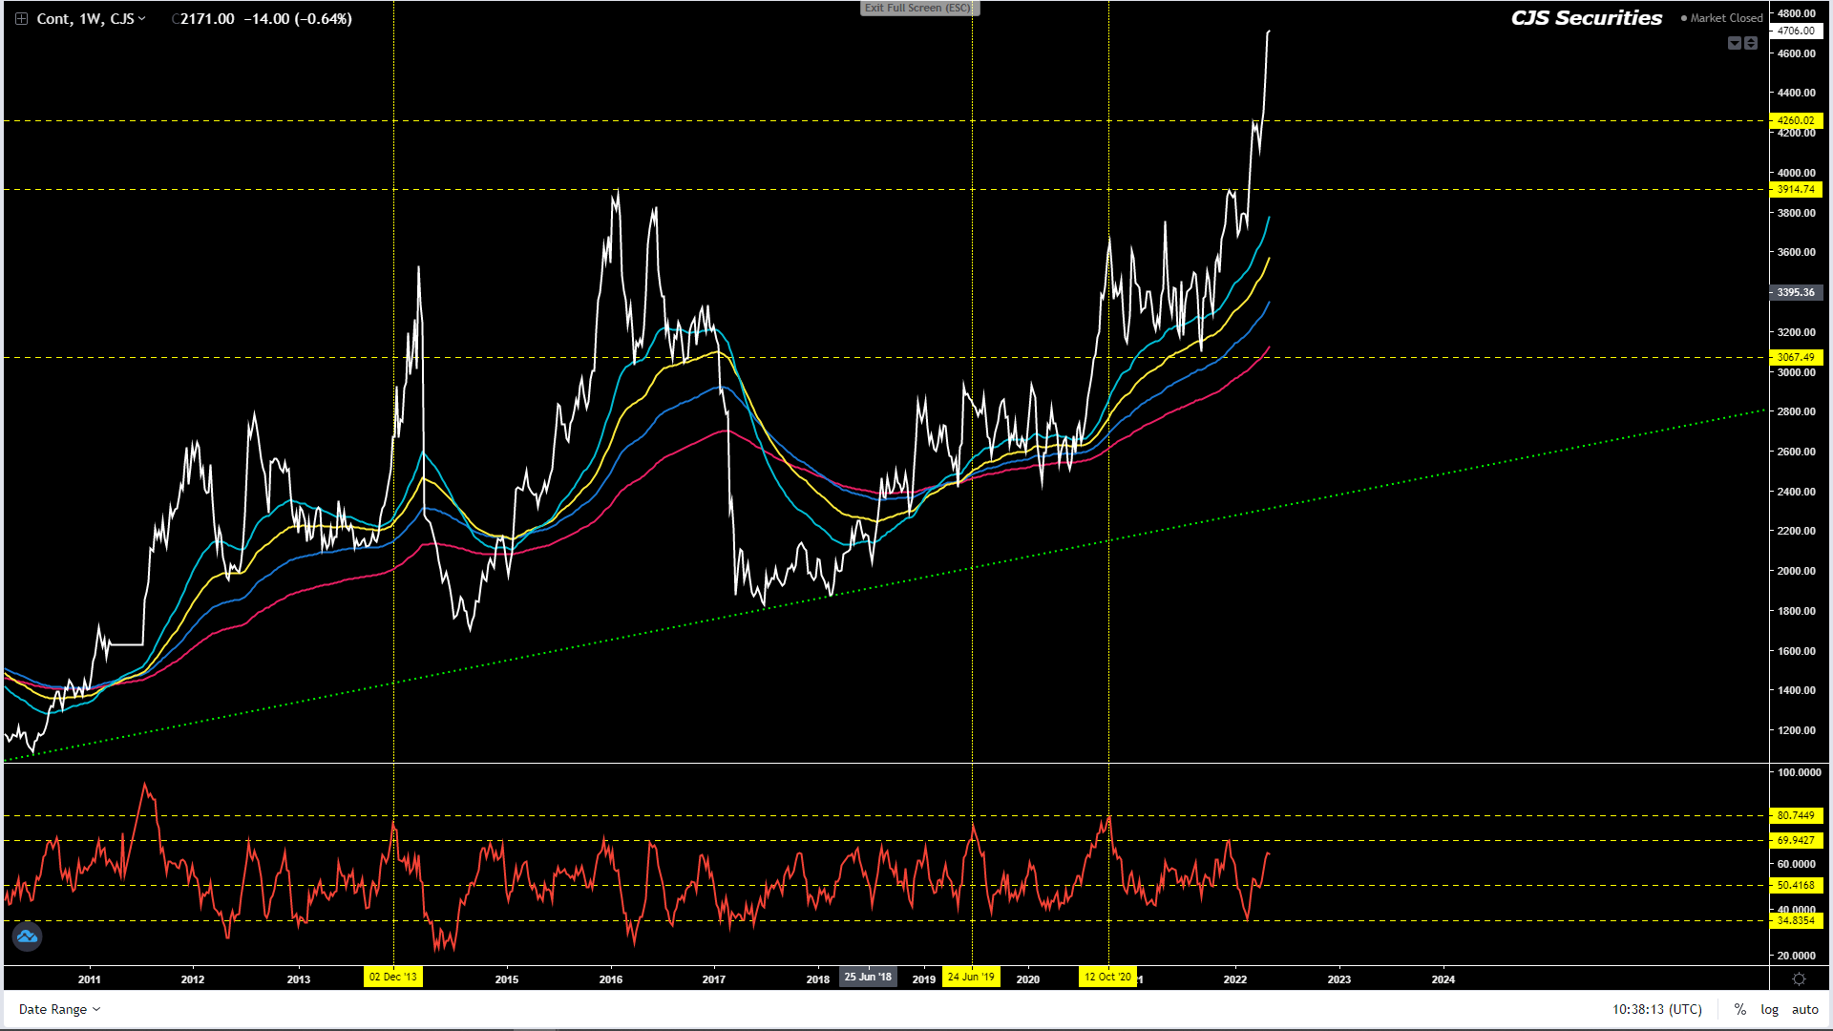Image resolution: width=1833 pixels, height=1031 pixels.
Task: Toggle log scale mode
Action: 1769,1009
